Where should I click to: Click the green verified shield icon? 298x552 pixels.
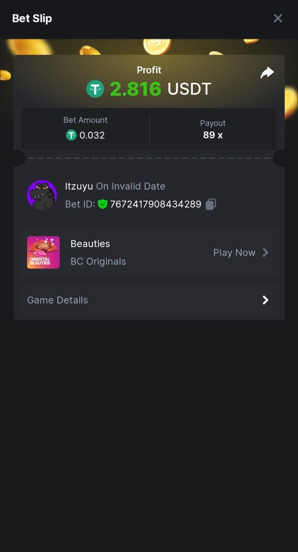[102, 204]
